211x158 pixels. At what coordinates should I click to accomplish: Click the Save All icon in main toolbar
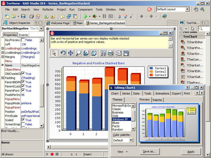coord(31,16)
